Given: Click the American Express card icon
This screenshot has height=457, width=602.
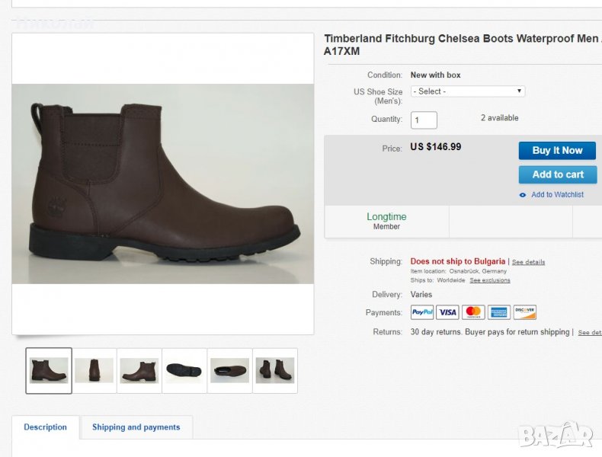Looking at the screenshot, I should 499,312.
